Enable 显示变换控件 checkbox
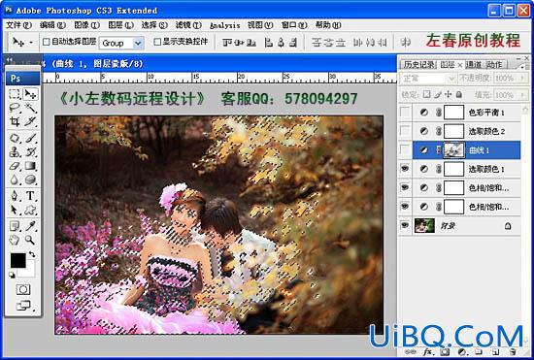 157,42
